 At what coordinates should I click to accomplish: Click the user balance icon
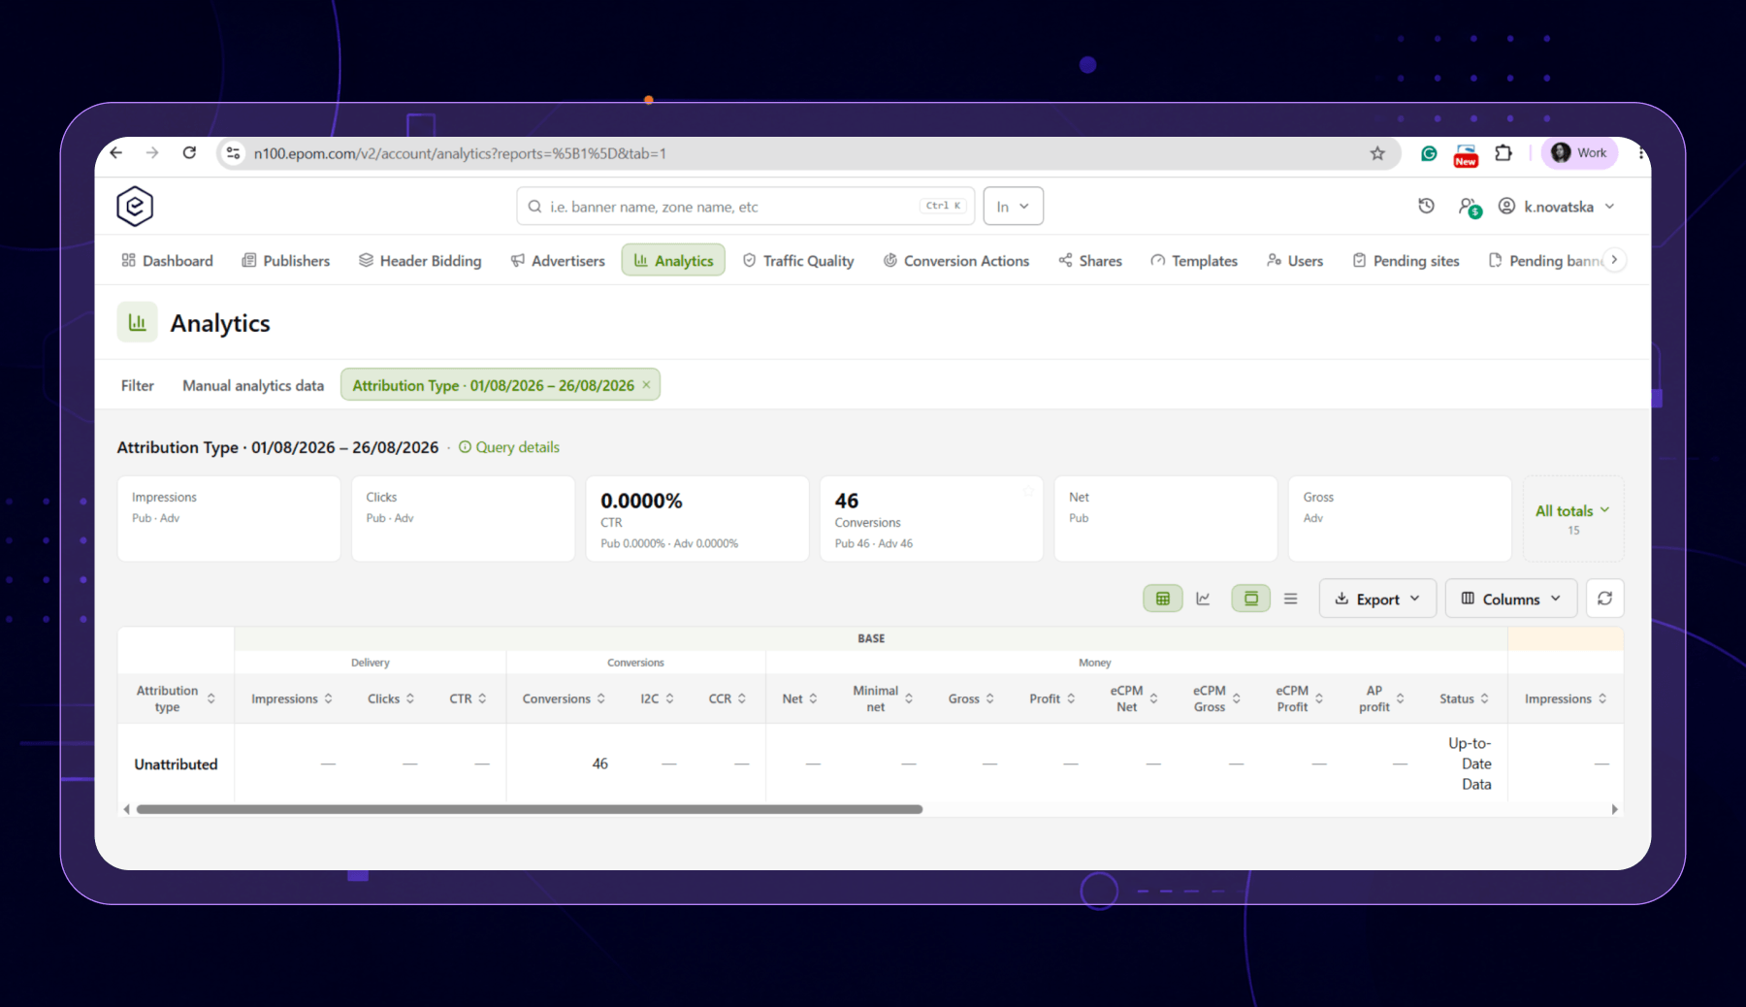pos(1470,207)
